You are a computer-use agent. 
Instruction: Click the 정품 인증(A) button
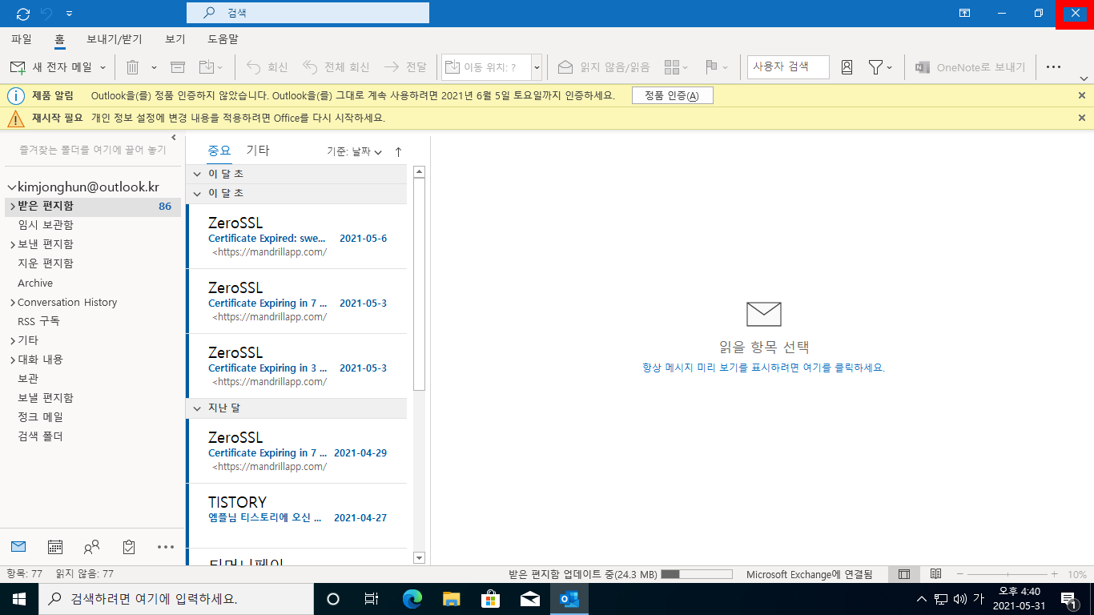coord(673,95)
